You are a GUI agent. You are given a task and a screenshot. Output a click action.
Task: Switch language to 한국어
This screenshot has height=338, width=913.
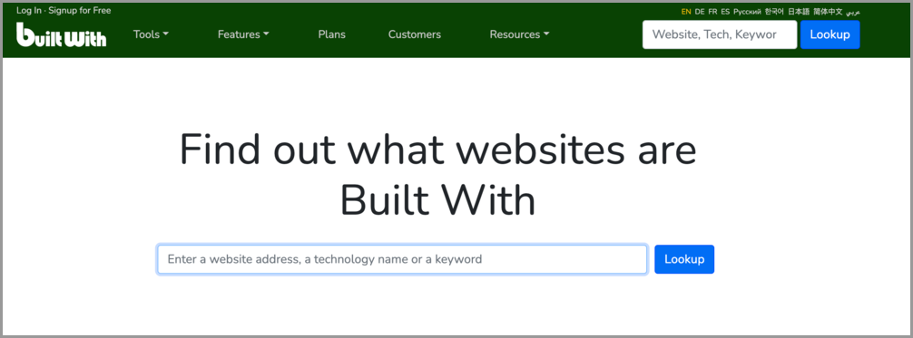point(774,12)
